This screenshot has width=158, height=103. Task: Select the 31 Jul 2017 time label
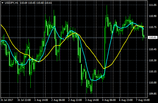7,100
